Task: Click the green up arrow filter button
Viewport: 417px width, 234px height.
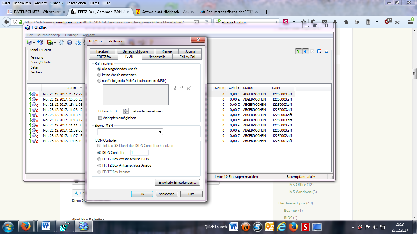Action: [x=298, y=51]
